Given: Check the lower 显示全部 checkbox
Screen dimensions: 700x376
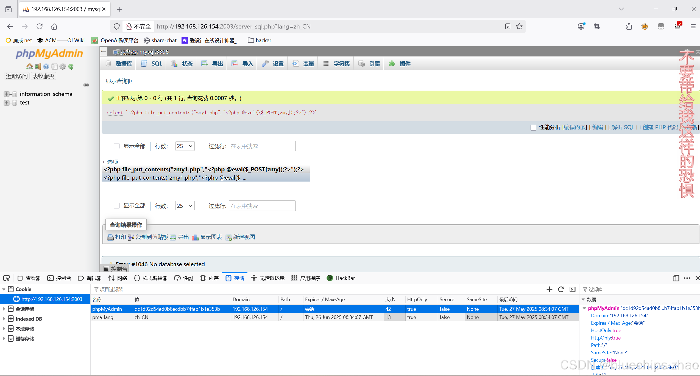Looking at the screenshot, I should tap(117, 206).
